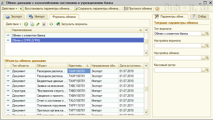213x120 pixels.
Task: Switch to the Импорт tab
Action: tap(37, 17)
